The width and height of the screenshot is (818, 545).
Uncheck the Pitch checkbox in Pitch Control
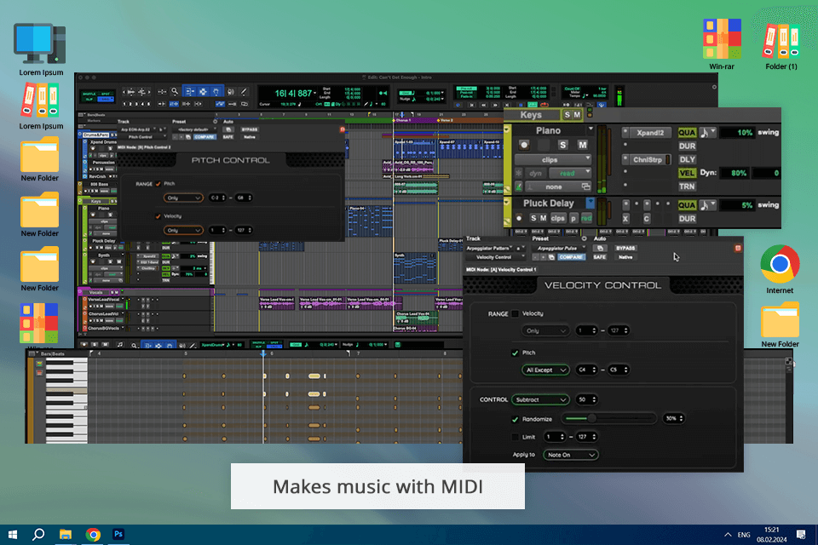pos(158,184)
